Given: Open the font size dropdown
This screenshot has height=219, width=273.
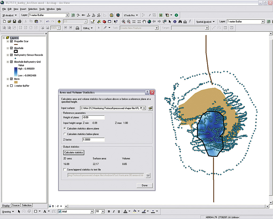Looking at the screenshot, I should [103, 212].
